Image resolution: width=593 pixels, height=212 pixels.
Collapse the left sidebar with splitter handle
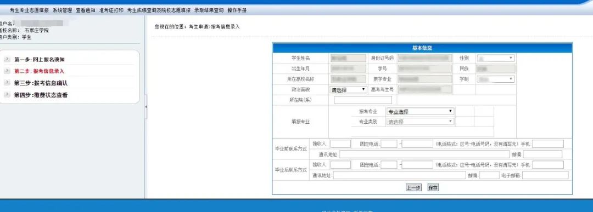tap(146, 107)
